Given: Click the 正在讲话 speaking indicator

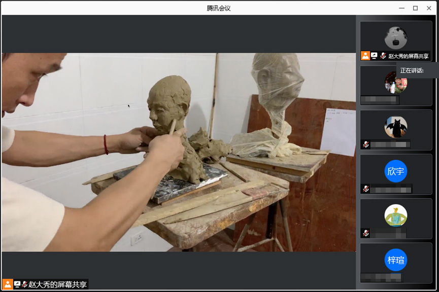Looking at the screenshot, I should 412,70.
